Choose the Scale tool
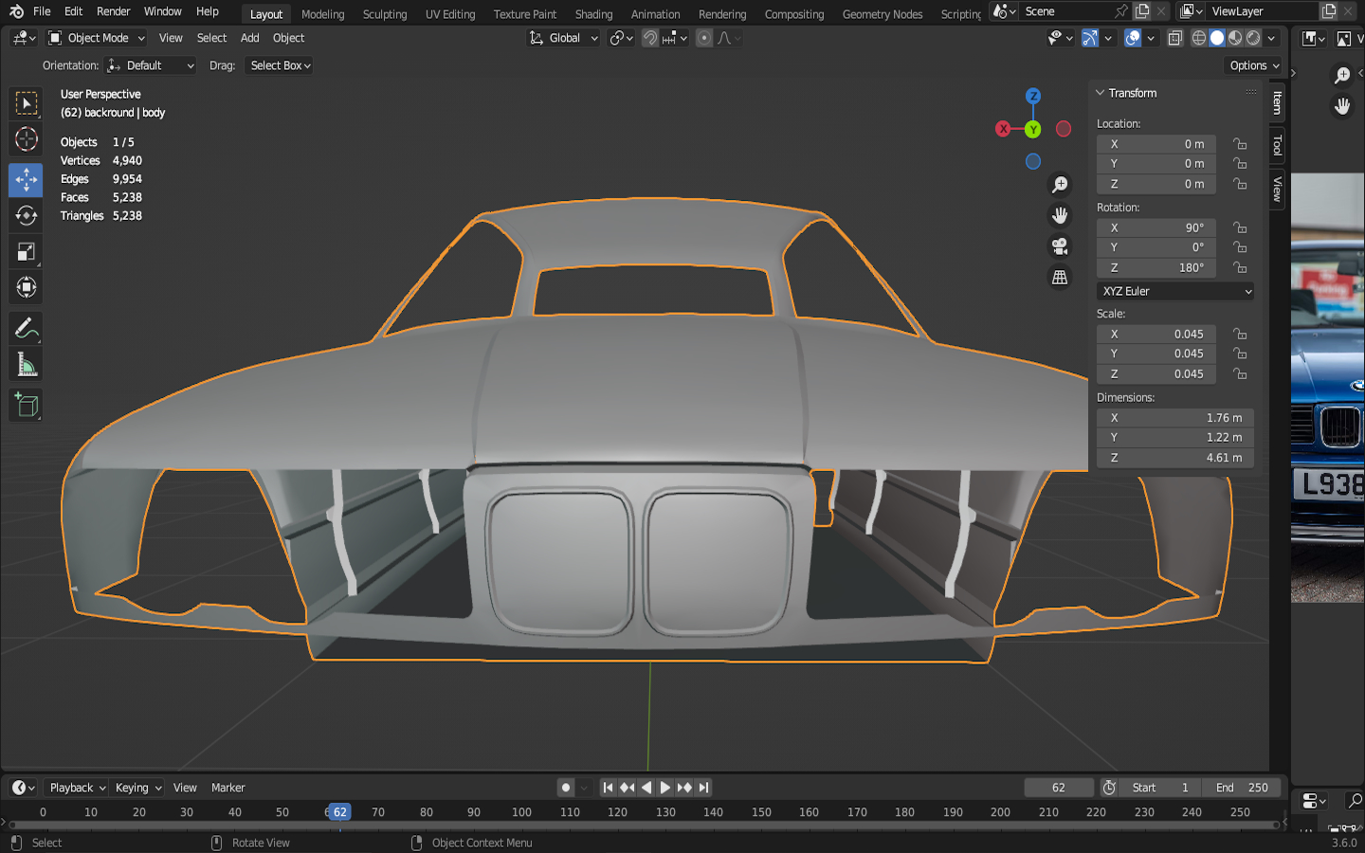 [x=26, y=252]
